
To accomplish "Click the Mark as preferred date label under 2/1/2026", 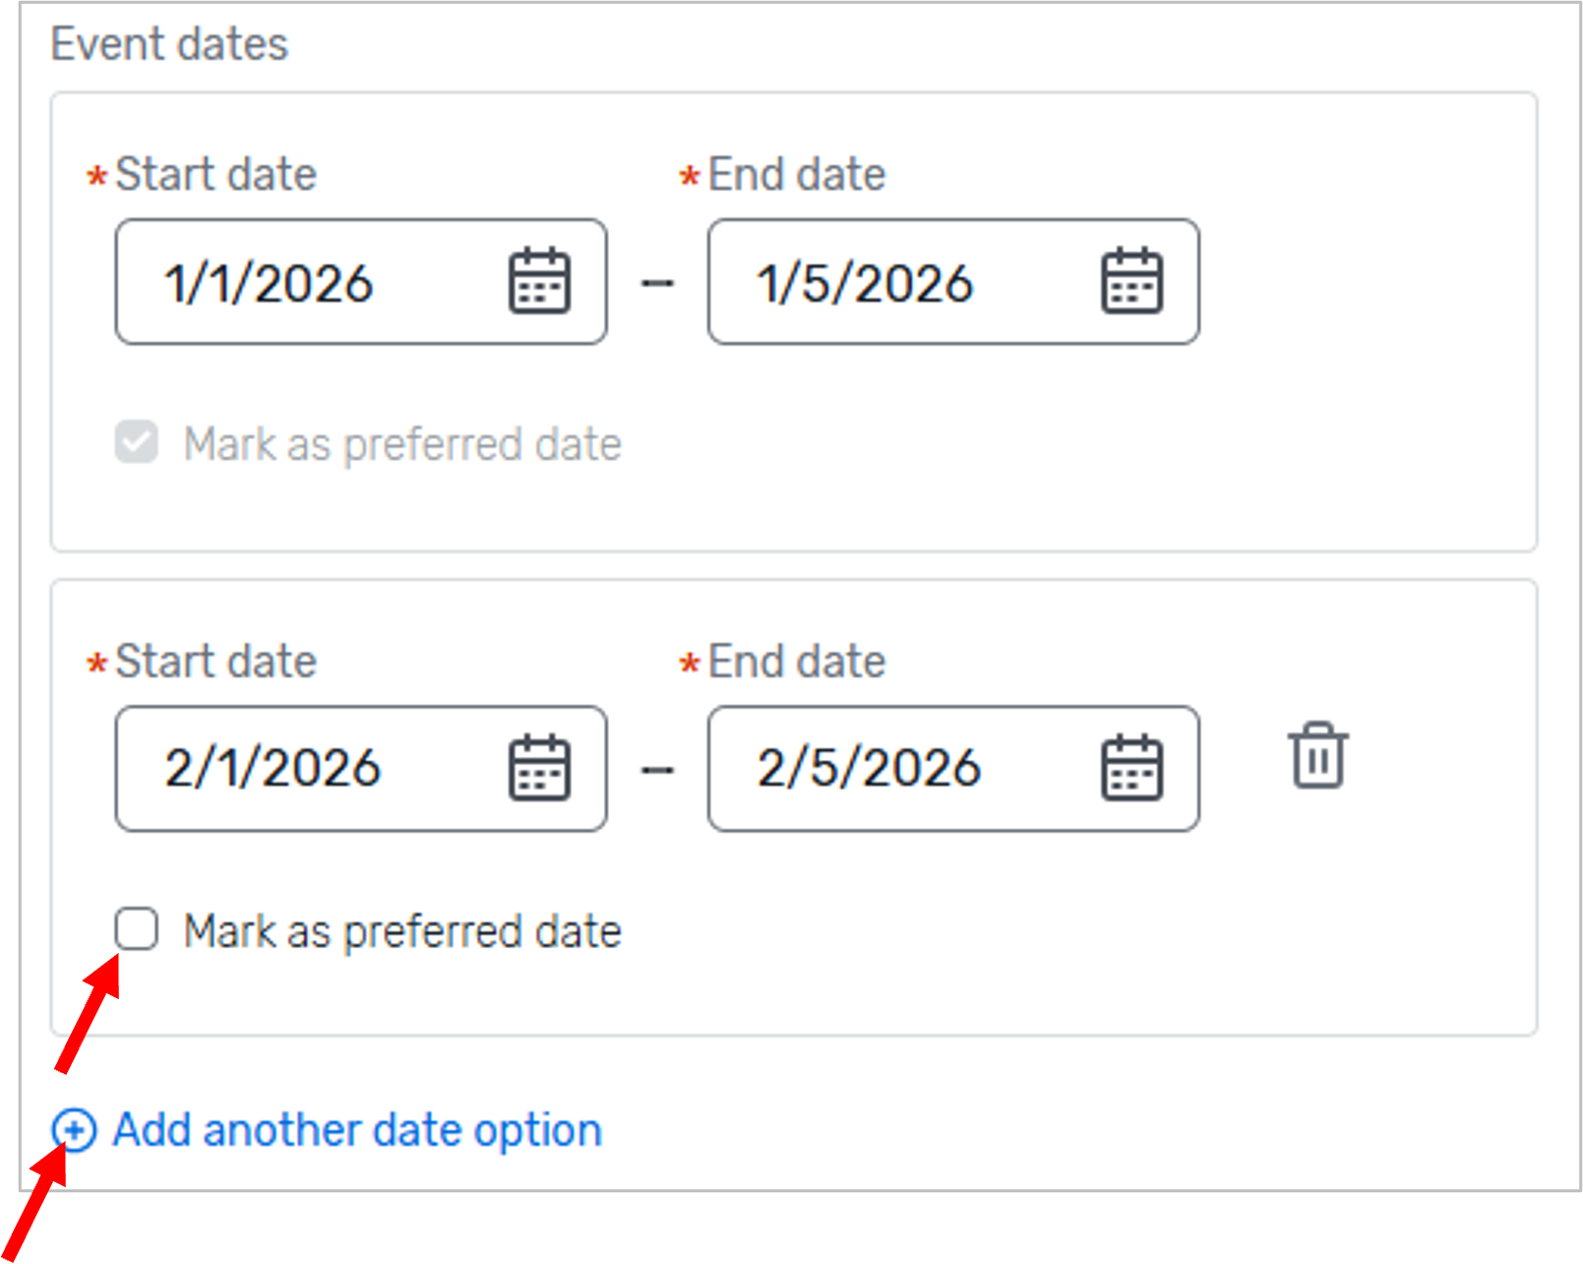I will 402,931.
